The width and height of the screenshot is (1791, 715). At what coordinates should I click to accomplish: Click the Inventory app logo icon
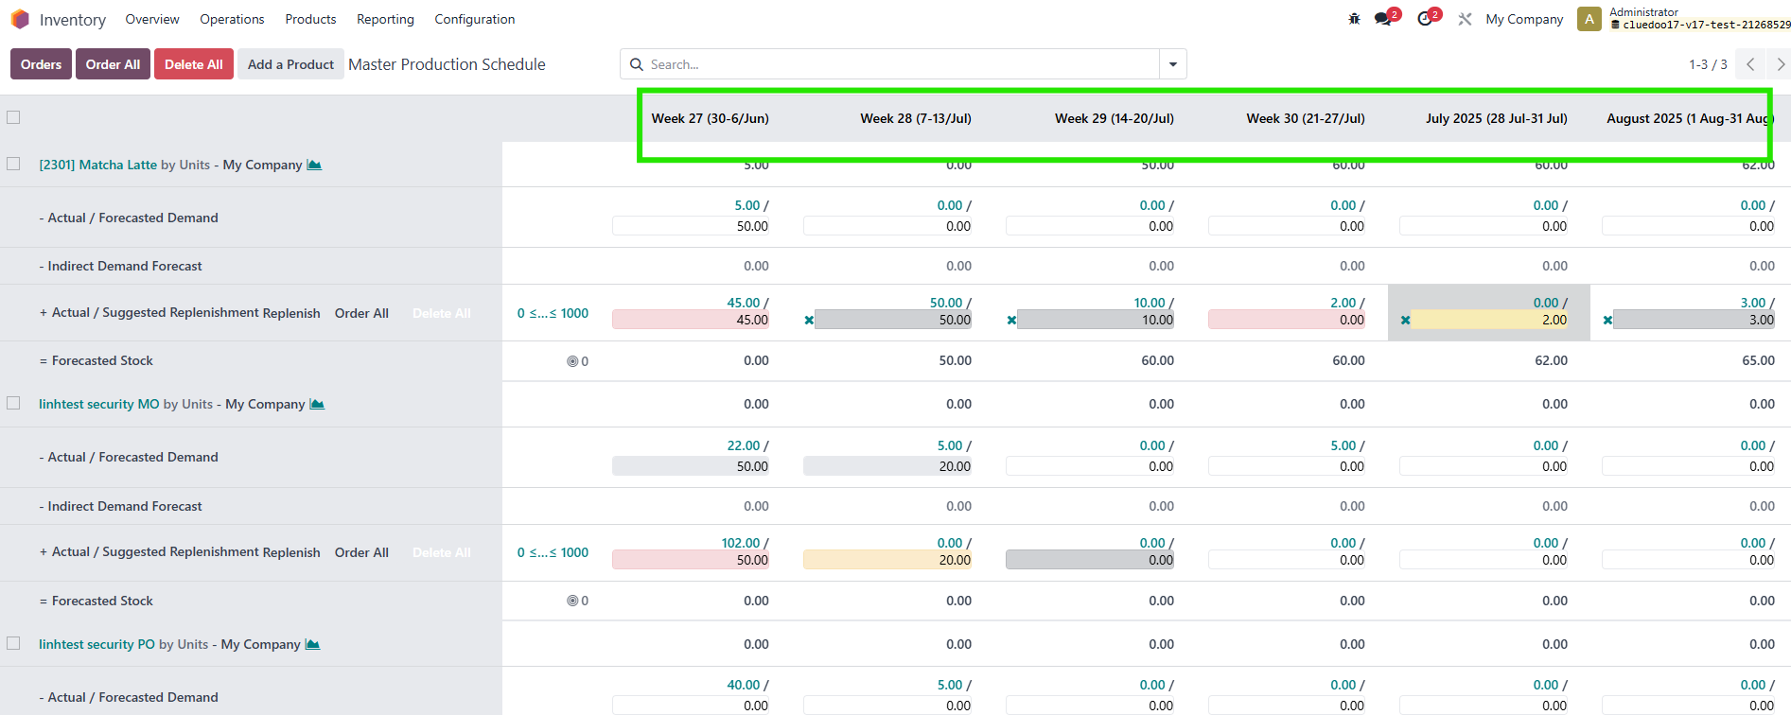20,19
